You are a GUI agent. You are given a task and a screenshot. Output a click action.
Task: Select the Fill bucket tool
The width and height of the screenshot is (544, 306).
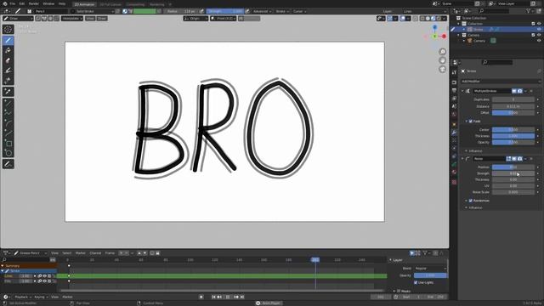[x=8, y=51]
